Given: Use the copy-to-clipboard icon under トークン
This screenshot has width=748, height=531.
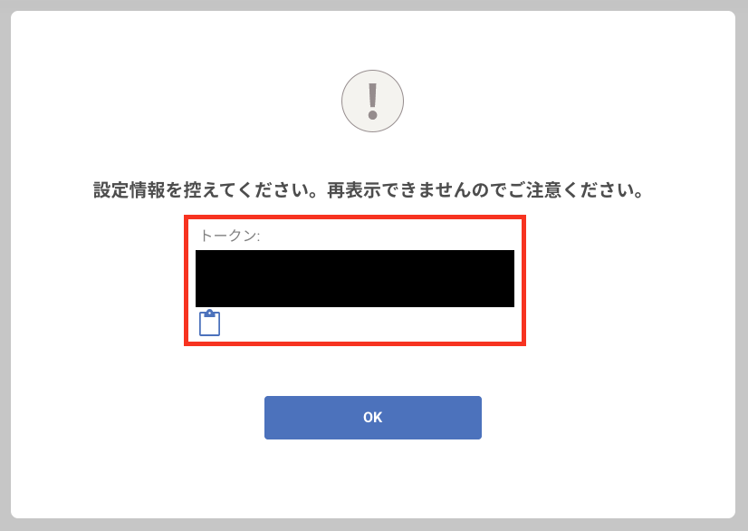Looking at the screenshot, I should 209,323.
